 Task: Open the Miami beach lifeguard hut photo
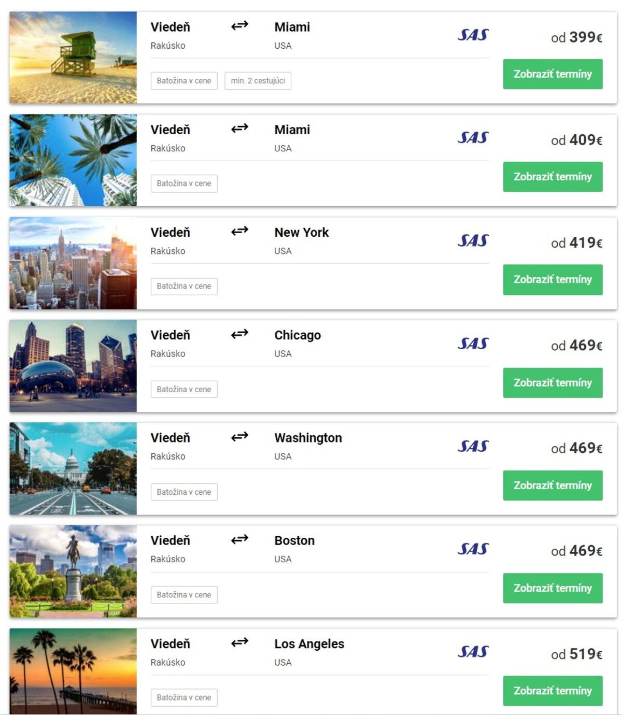pyautogui.click(x=73, y=58)
